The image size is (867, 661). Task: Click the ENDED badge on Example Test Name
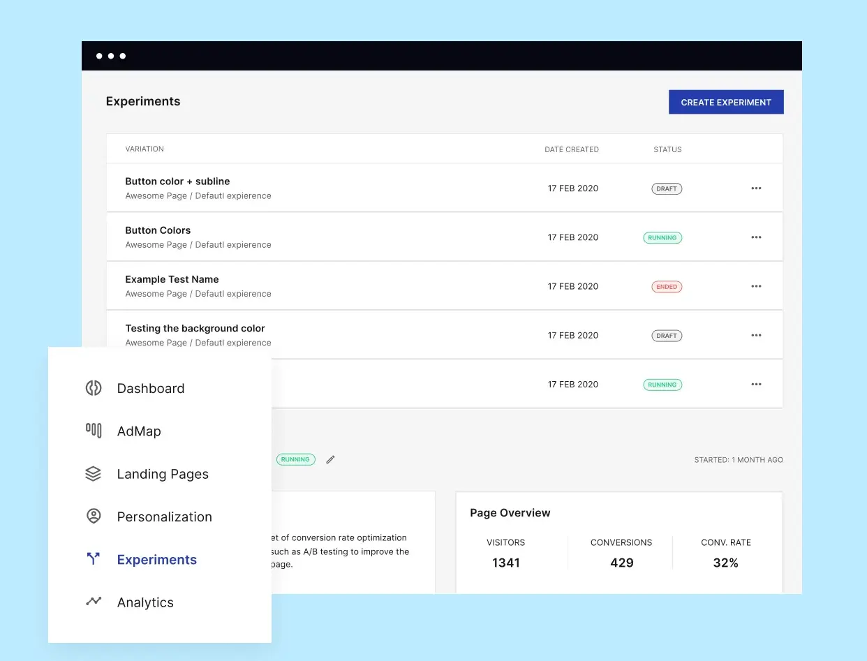click(666, 286)
